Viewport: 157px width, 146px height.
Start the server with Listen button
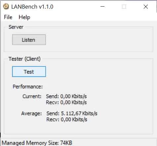[x=29, y=40]
